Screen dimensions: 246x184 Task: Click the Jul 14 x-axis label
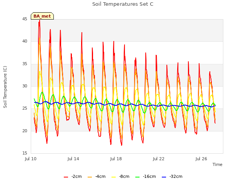(x=73, y=159)
